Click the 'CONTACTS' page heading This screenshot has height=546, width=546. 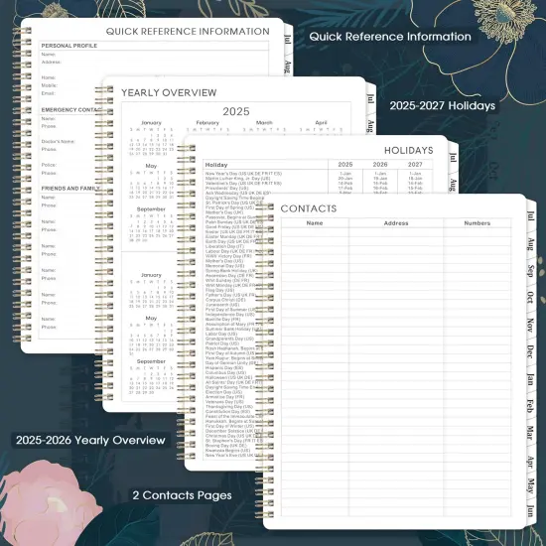(x=309, y=208)
